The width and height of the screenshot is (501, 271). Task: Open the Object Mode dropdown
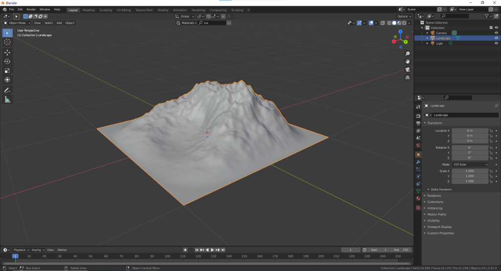coord(17,23)
